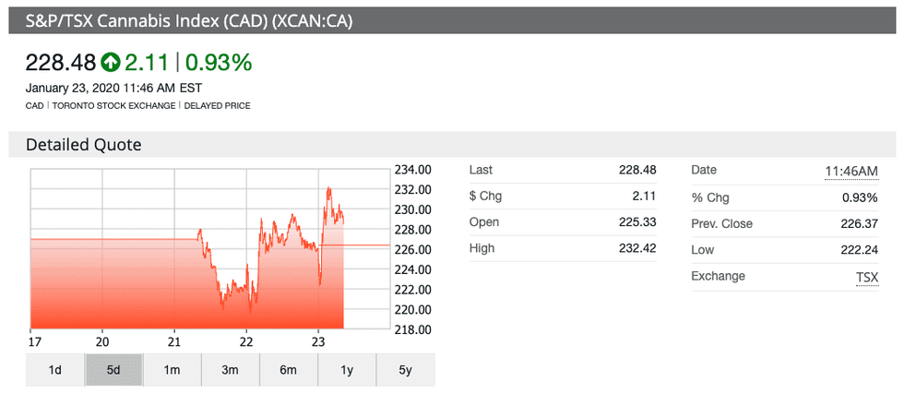Click the 0.93% percent change headline
This screenshot has width=904, height=394.
pyautogui.click(x=219, y=63)
